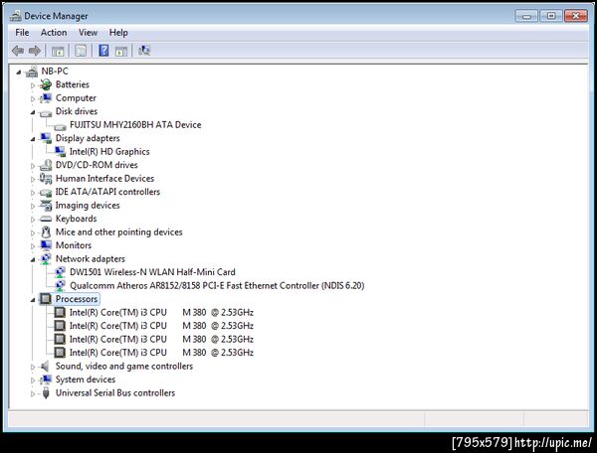Collapse the NB-PC root node arrow

[x=19, y=72]
